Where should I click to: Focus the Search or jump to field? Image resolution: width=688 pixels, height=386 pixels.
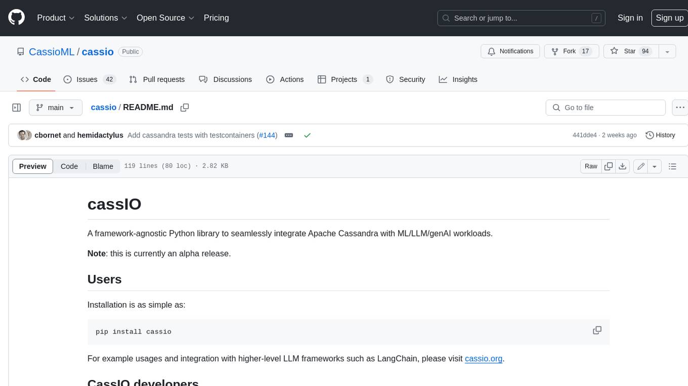click(x=522, y=18)
